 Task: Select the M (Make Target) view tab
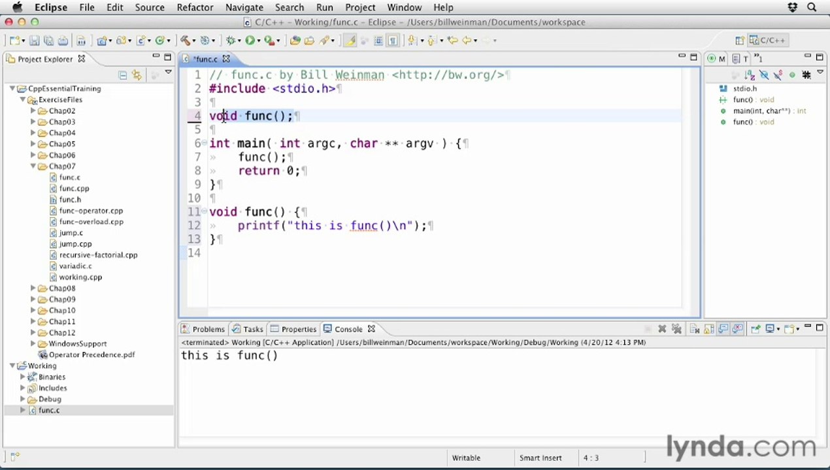[716, 59]
